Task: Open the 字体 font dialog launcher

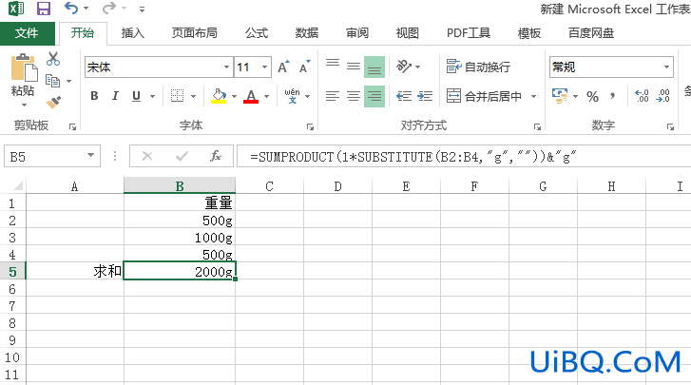Action: (x=310, y=126)
